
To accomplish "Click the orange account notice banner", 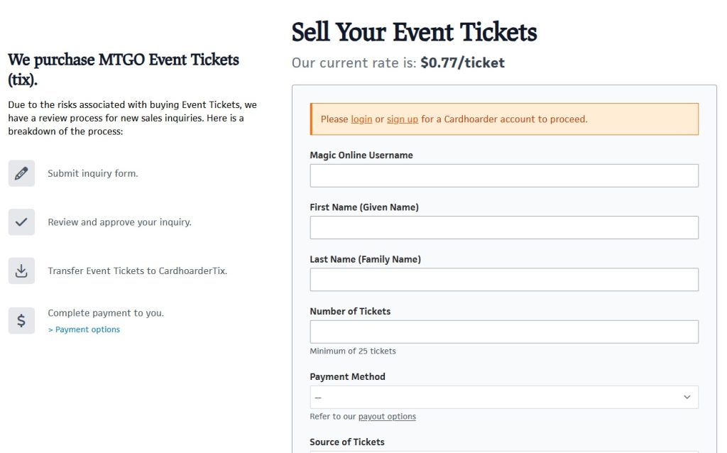I will [504, 119].
